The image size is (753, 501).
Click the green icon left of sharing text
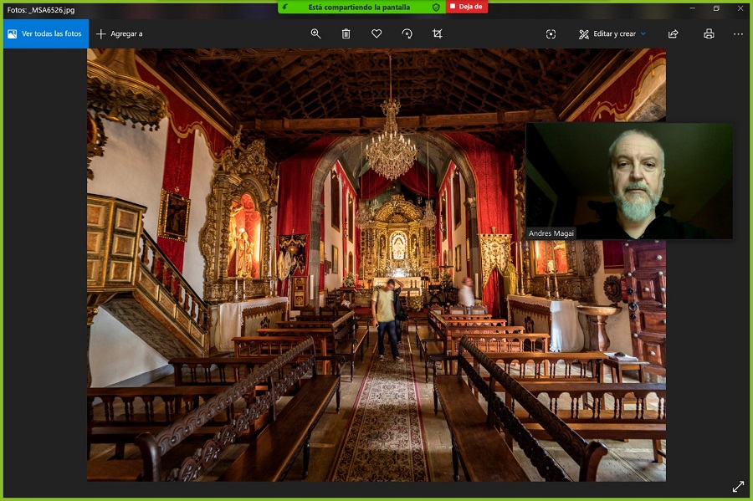pos(284,8)
